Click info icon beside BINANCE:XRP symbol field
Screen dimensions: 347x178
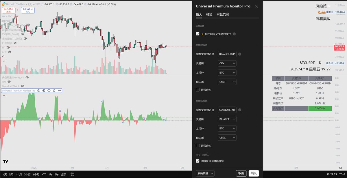point(240,54)
